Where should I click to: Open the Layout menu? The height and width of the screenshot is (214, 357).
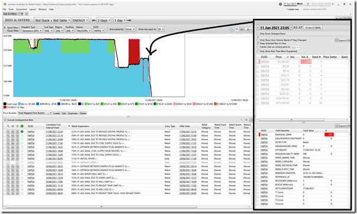(x=33, y=9)
